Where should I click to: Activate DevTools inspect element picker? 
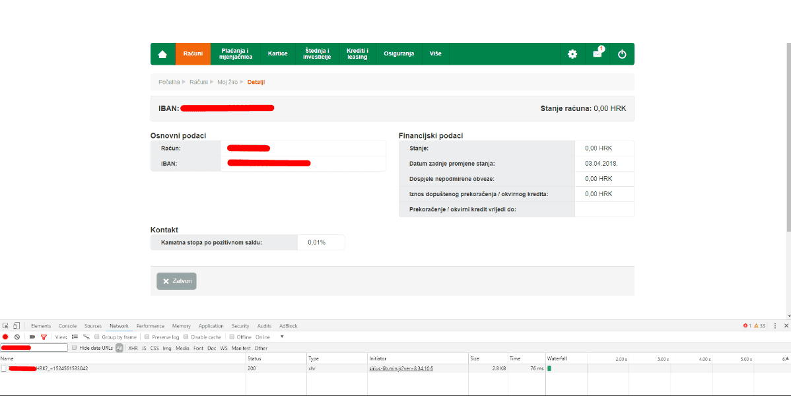tap(5, 326)
